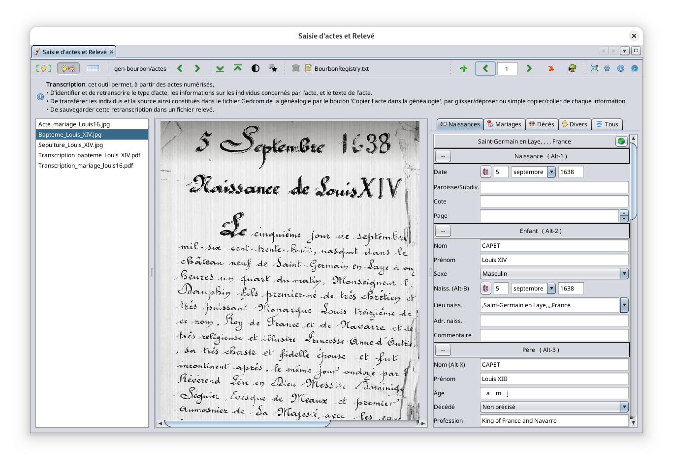Toggle the contrast half-circle icon
Image resolution: width=673 pixels, height=466 pixels.
pyautogui.click(x=256, y=68)
